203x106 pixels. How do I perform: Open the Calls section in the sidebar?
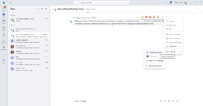pos(4,35)
